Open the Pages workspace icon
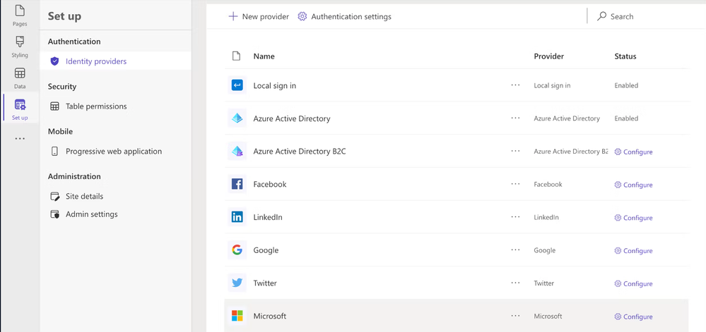Image resolution: width=706 pixels, height=332 pixels. (20, 15)
